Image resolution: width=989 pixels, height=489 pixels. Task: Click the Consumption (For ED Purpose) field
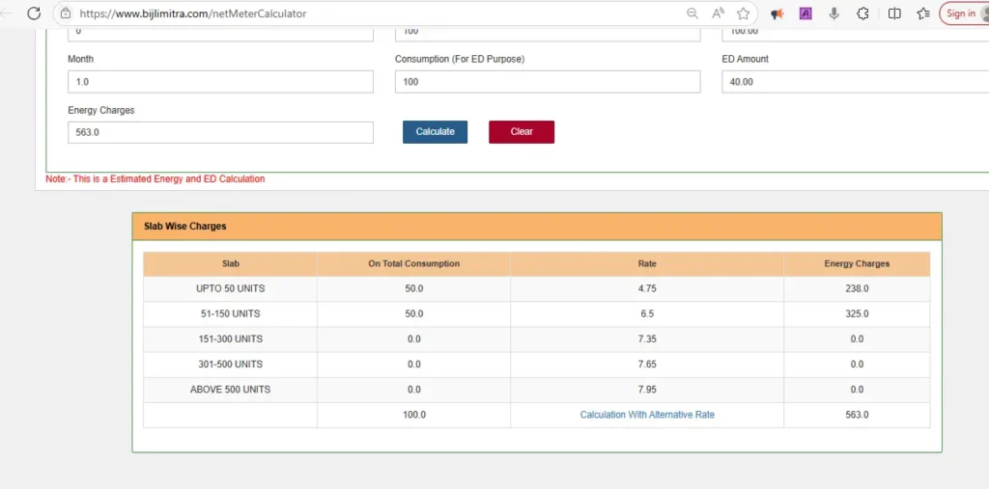click(547, 82)
